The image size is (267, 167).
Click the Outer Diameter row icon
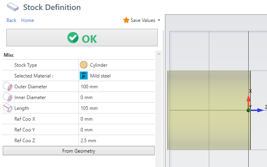(x=8, y=87)
